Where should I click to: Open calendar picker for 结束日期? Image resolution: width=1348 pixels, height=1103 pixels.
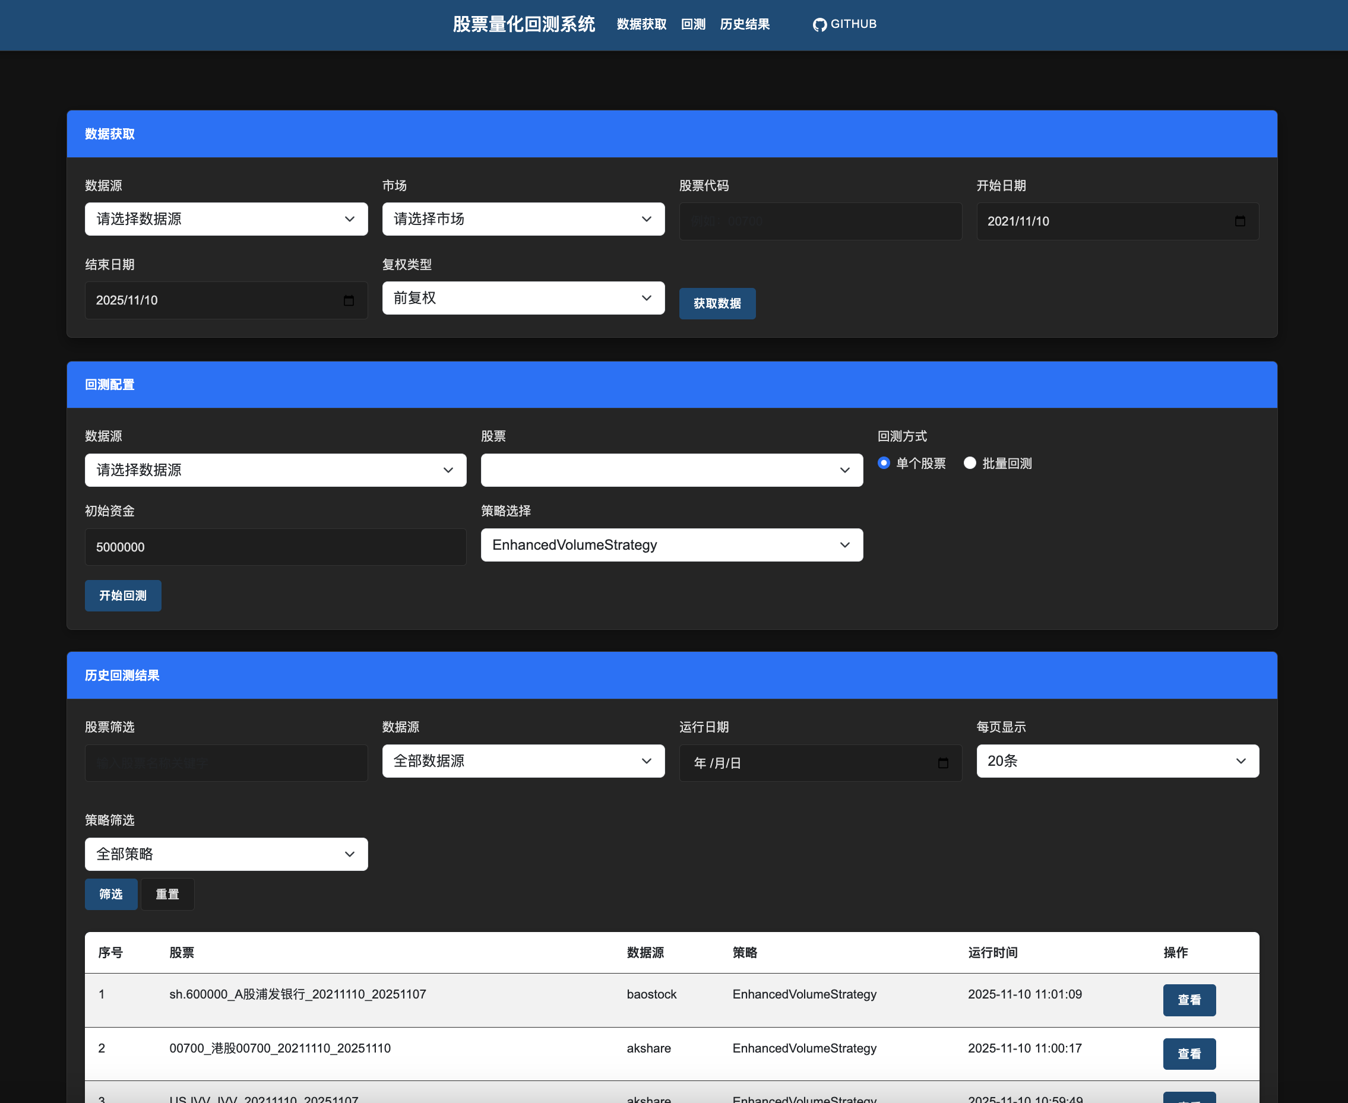click(348, 300)
